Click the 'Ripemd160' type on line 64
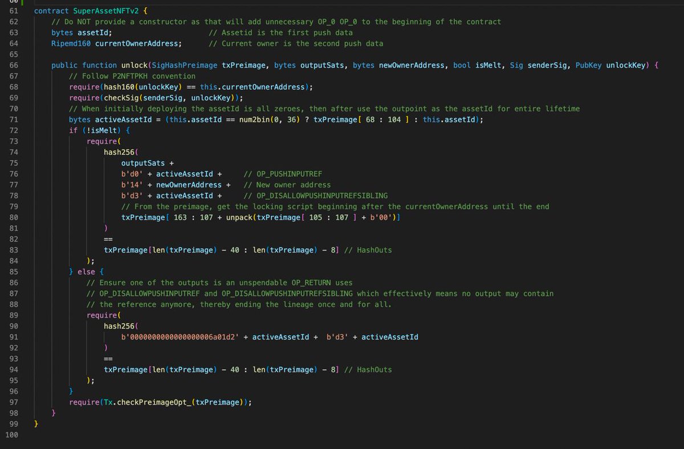The width and height of the screenshot is (684, 449). [71, 43]
